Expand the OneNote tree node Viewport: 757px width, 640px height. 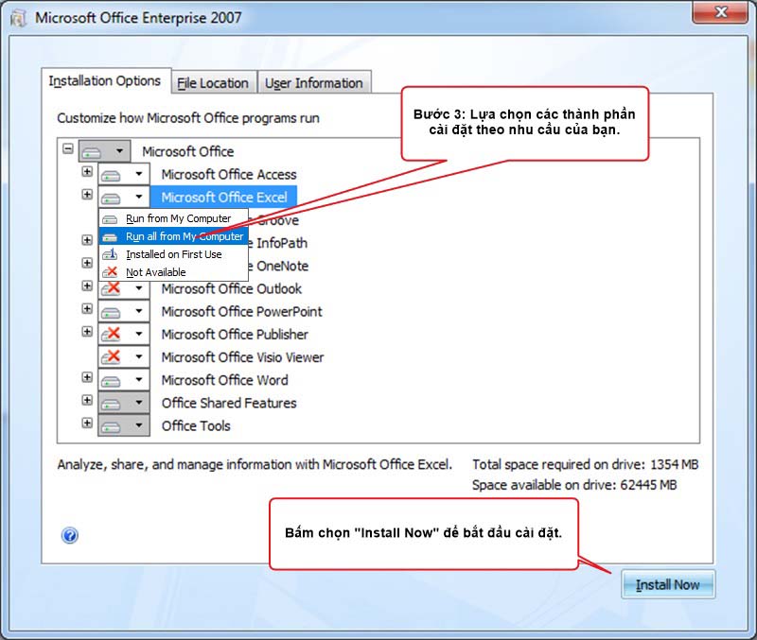[x=87, y=263]
